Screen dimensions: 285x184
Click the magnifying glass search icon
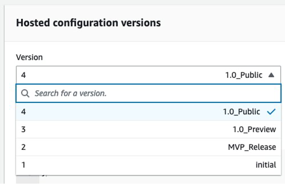[25, 94]
